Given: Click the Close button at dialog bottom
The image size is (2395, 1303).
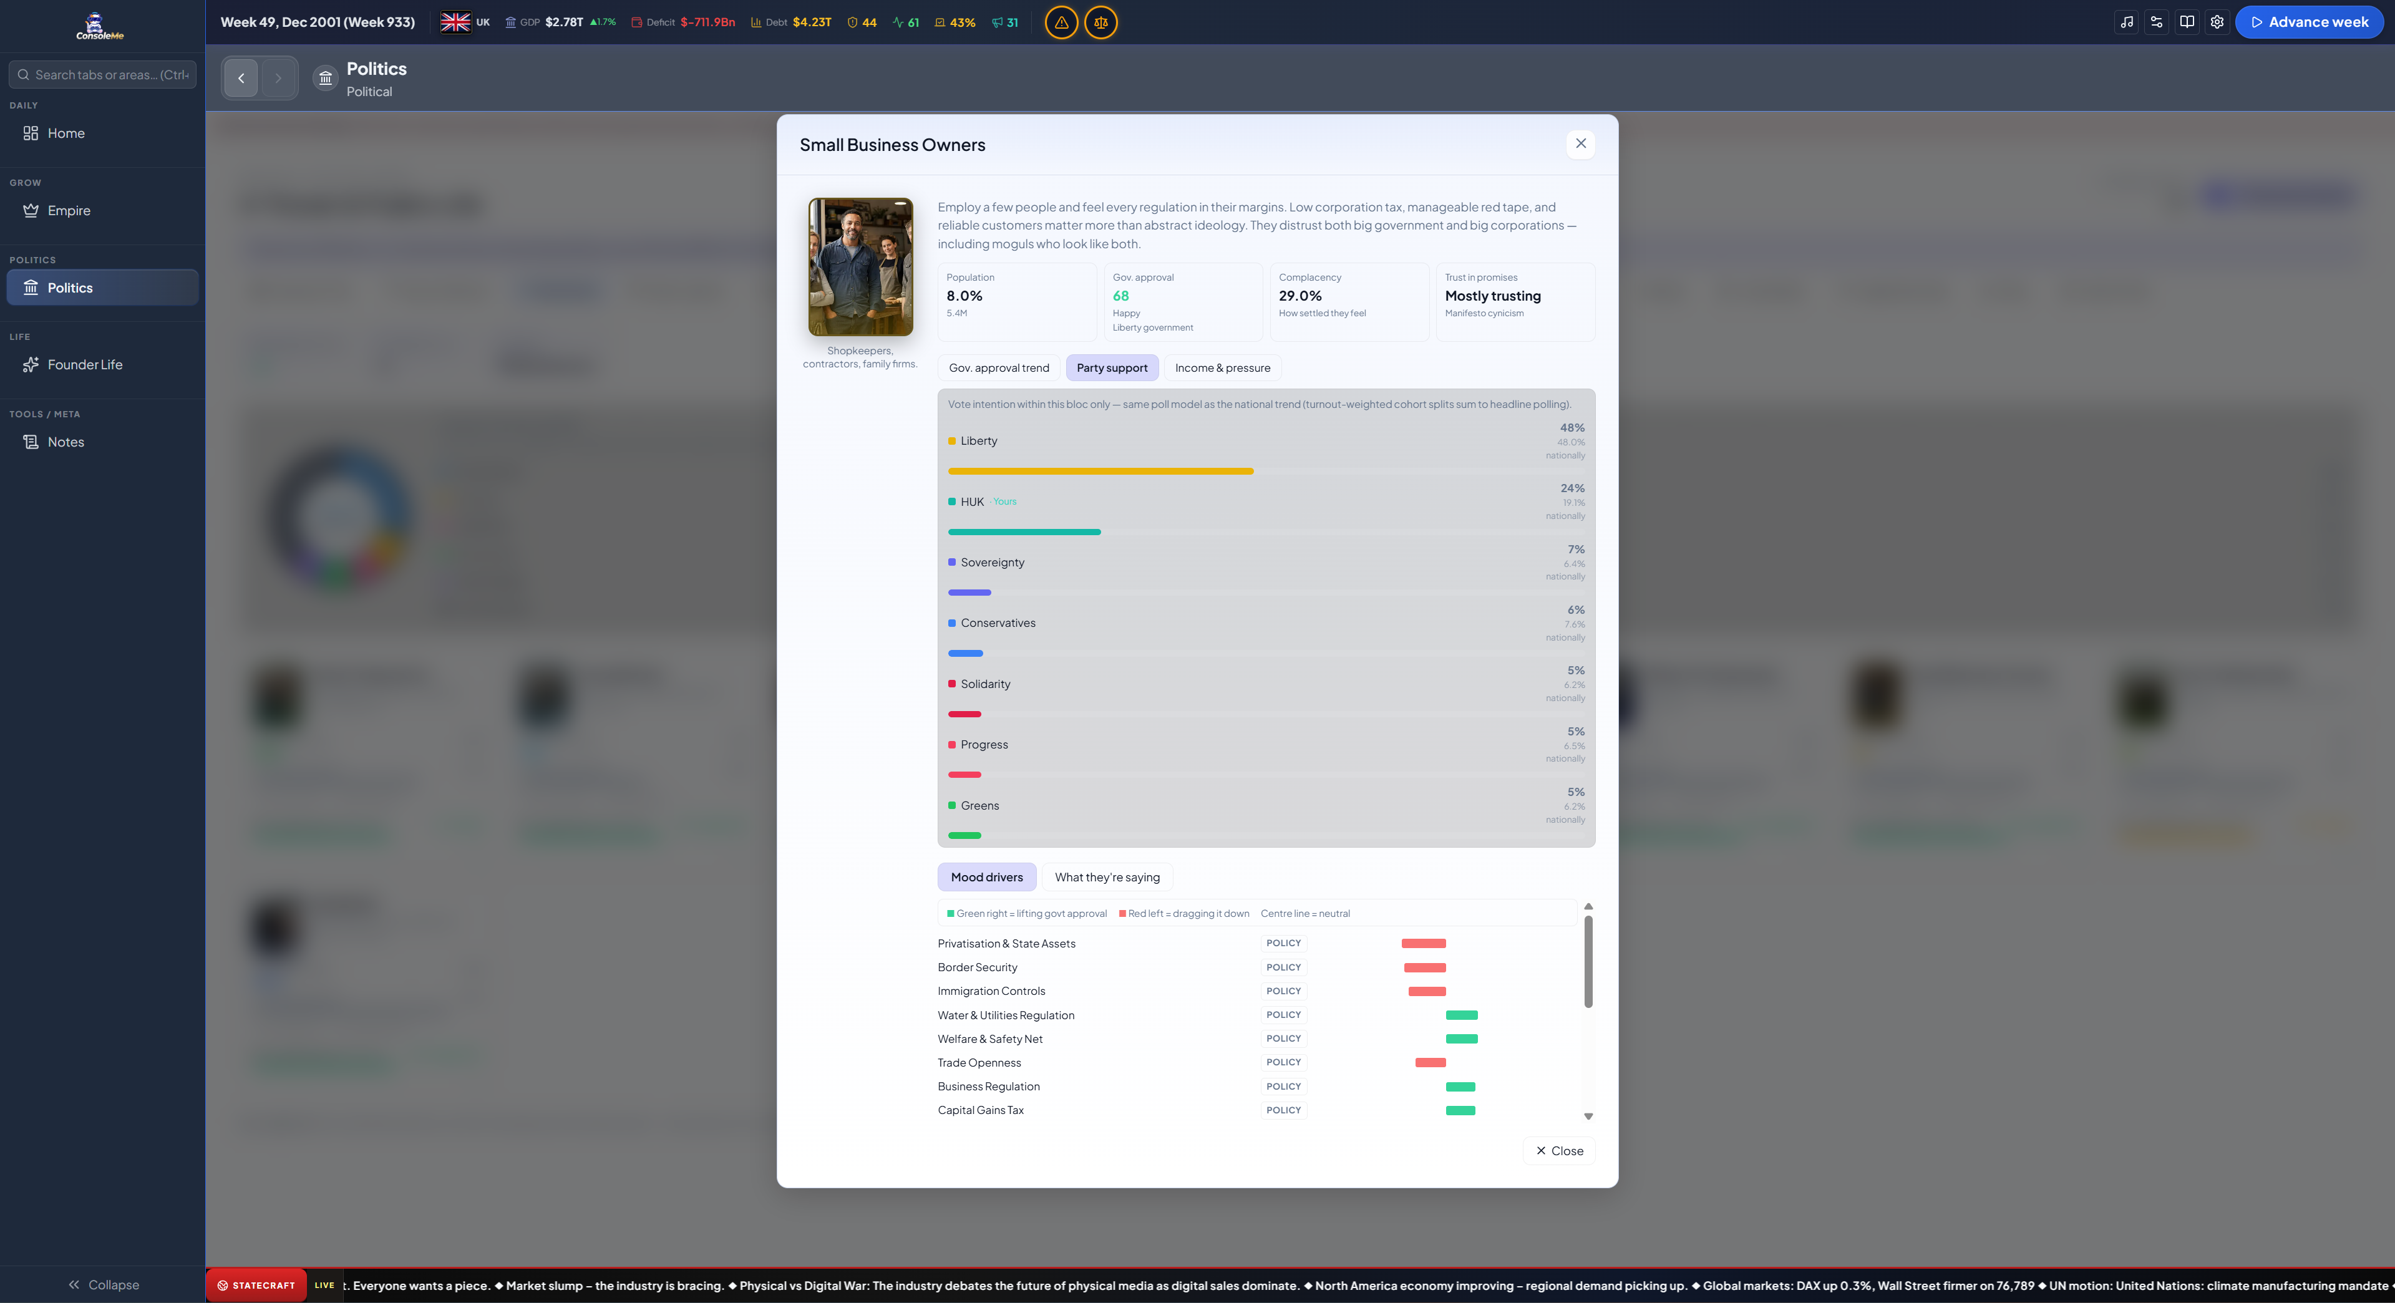Looking at the screenshot, I should pyautogui.click(x=1559, y=1150).
